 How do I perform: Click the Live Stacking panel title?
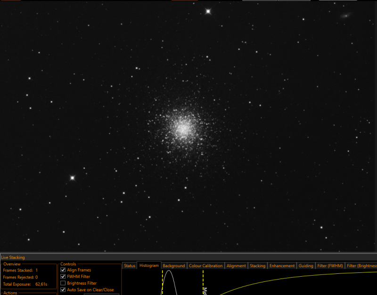point(13,257)
